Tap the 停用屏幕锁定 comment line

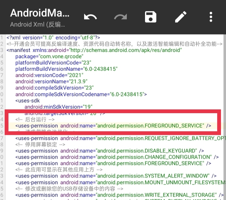click(40, 145)
